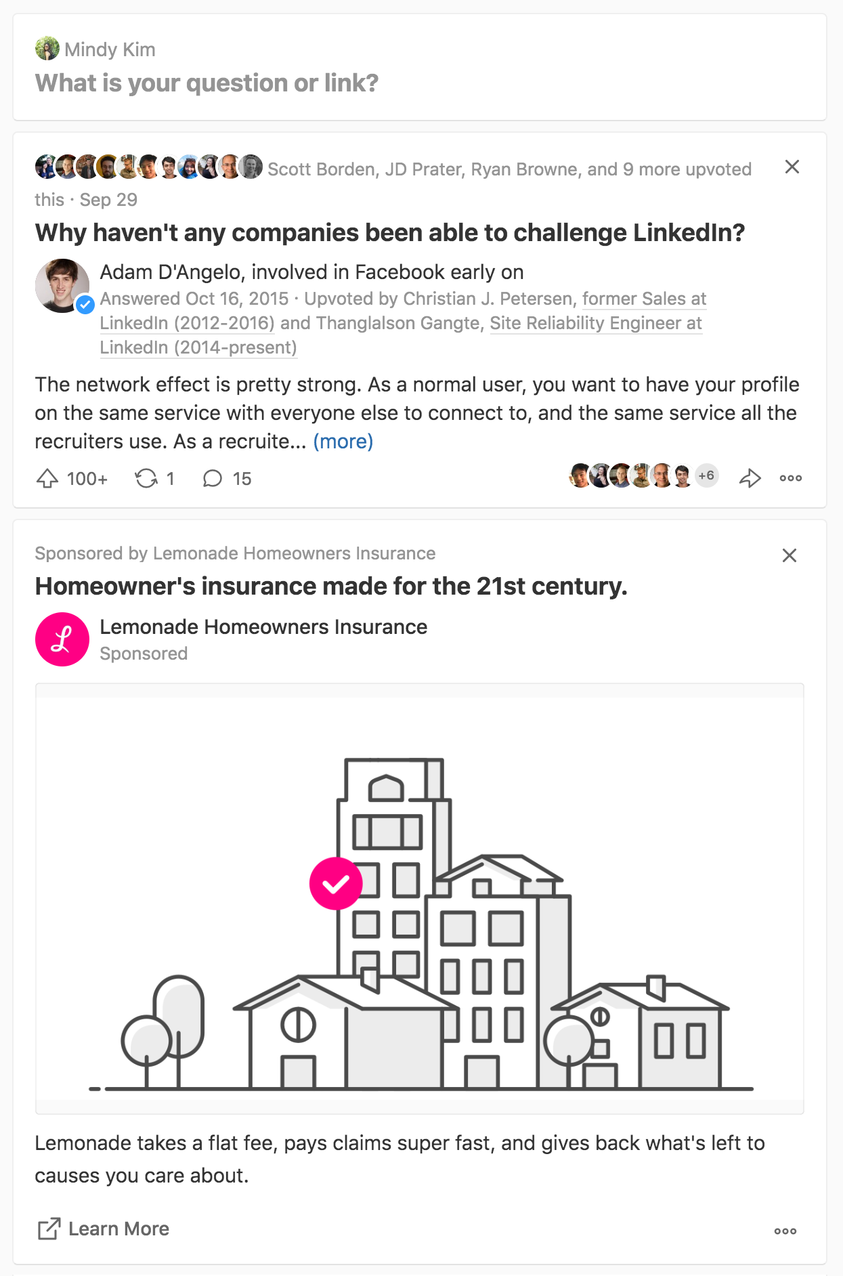Click "What is your question or link?" field

pos(207,83)
